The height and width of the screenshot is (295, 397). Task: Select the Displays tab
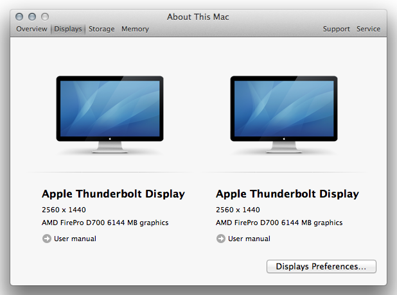(x=68, y=29)
